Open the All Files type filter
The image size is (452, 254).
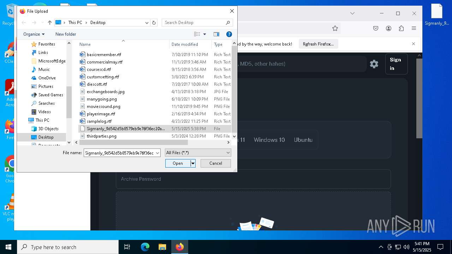point(198,153)
